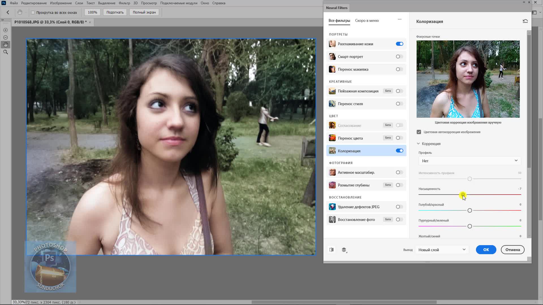Collapse the Коррекция section

coord(418,143)
